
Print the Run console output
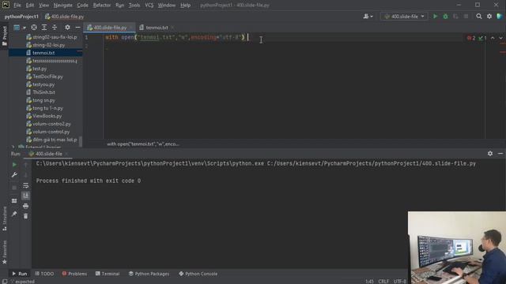point(26,206)
